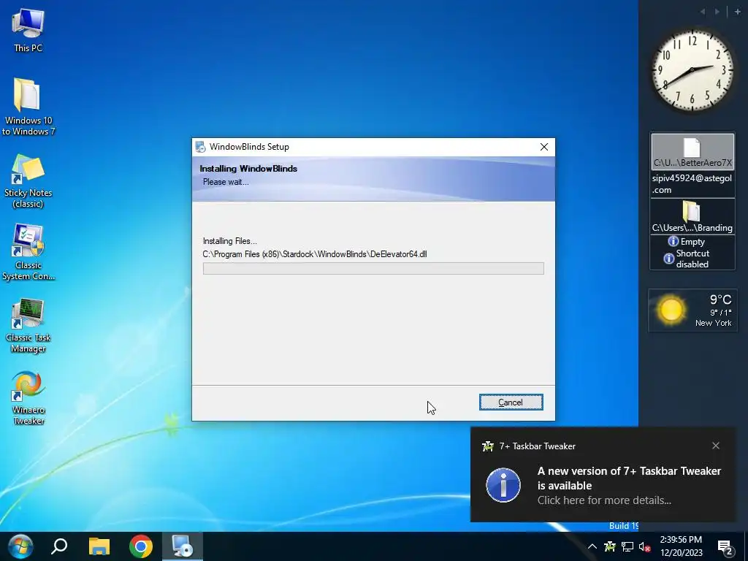Click the 7+ Taskbar Tweaker notification header icon
748x561 pixels.
click(x=488, y=446)
